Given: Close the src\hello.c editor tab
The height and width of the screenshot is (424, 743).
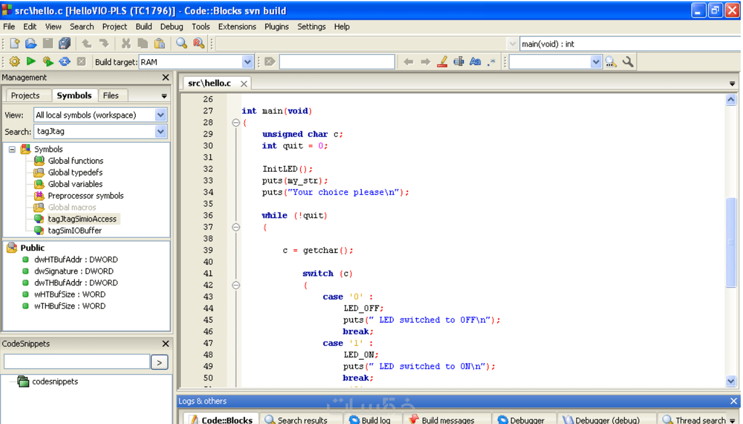Looking at the screenshot, I should [x=244, y=83].
